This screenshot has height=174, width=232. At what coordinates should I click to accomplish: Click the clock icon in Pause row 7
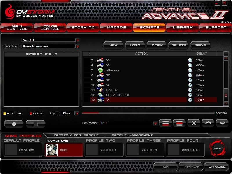click(x=190, y=70)
